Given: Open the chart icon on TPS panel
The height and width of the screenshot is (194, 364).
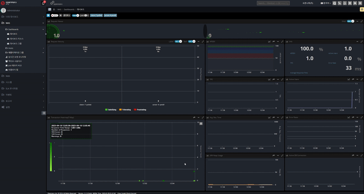Looking at the screenshot, I should (x=269, y=80).
